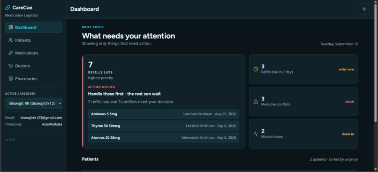Open the active caregiver dropdown
This screenshot has height=172, width=378.
click(33, 103)
